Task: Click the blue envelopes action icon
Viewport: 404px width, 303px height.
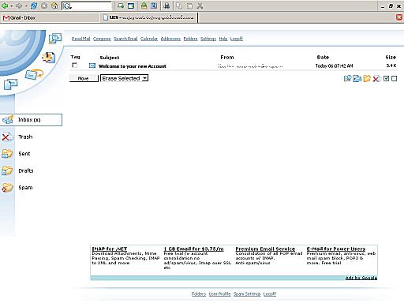Action: click(357, 78)
